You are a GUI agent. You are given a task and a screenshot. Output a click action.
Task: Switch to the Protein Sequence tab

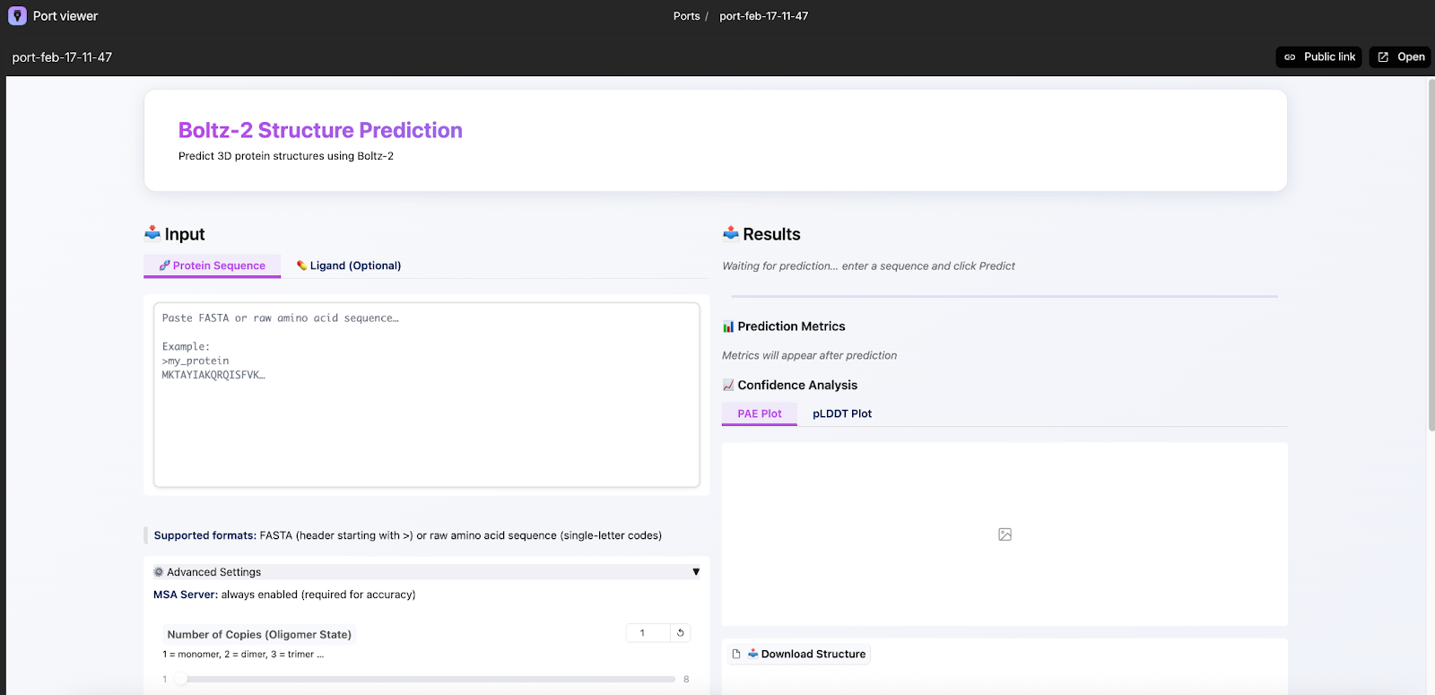[213, 265]
